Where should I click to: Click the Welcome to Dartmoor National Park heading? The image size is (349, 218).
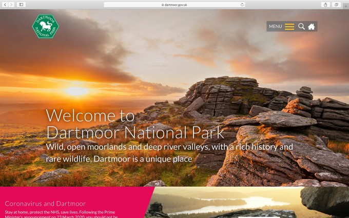135,124
